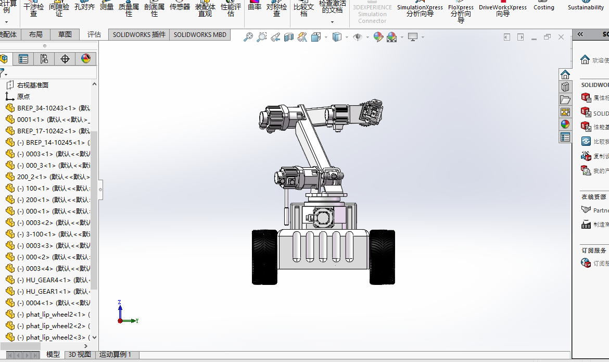Screen dimensions: 609x362
Task: Activate the Previous View icon
Action: point(275,37)
